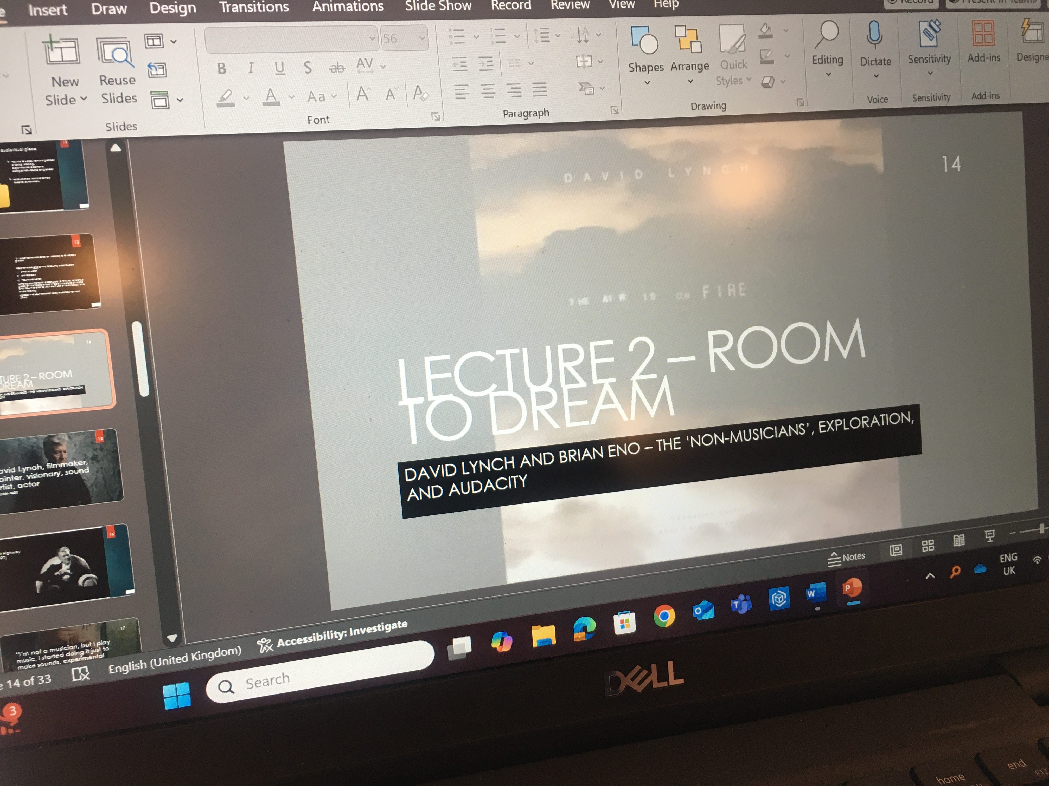Switch to the Design tab

[172, 8]
